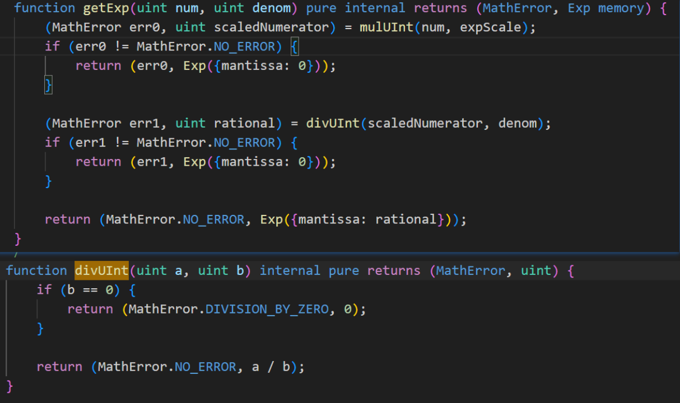
Task: Click the highlighted divUInt function name
Action: pos(102,271)
